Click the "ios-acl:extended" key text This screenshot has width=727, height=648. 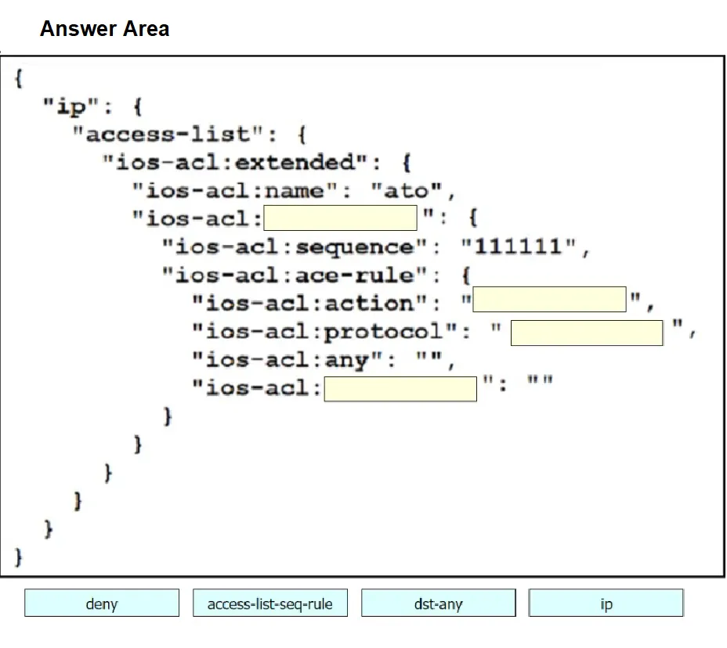coord(234,162)
